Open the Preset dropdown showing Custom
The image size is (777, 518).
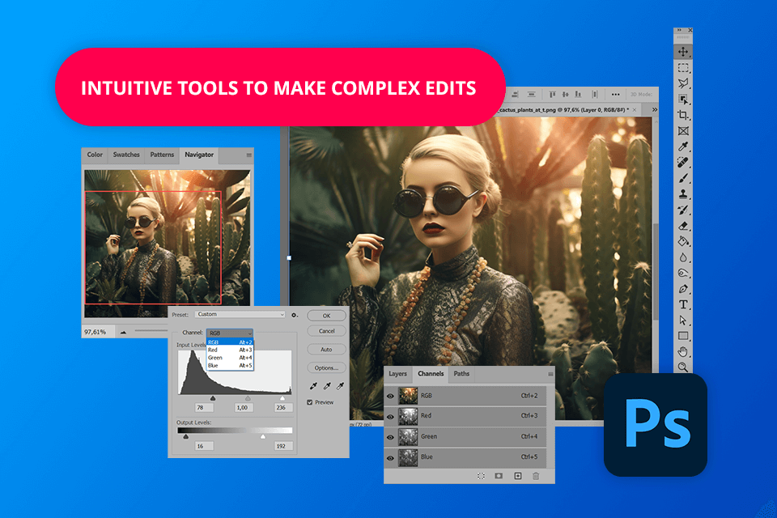240,314
